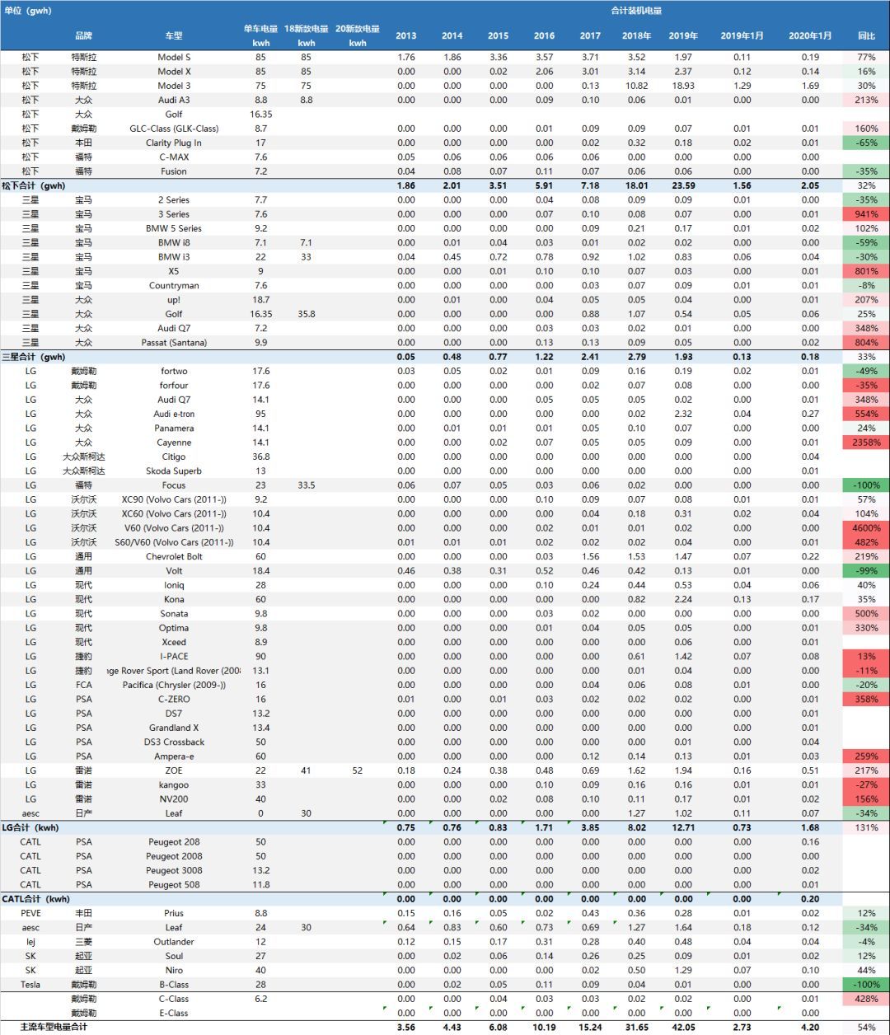890x1035 pixels.
Task: Click the 18新款电量 column header
Action: click(x=307, y=29)
